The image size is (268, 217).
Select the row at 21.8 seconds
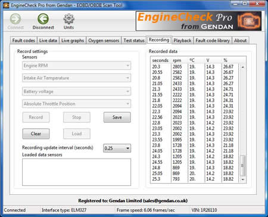tap(195, 100)
